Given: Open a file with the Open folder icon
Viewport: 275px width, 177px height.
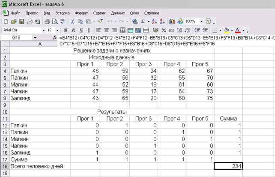Looking at the screenshot, I should click(x=13, y=21).
